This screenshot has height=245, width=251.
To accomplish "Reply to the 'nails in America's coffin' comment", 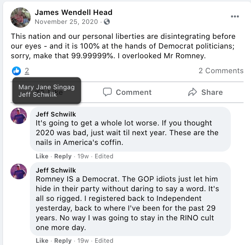I will tap(63, 156).
